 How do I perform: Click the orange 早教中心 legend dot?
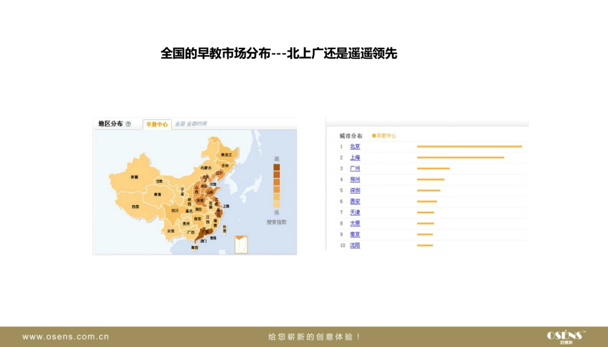tap(374, 136)
